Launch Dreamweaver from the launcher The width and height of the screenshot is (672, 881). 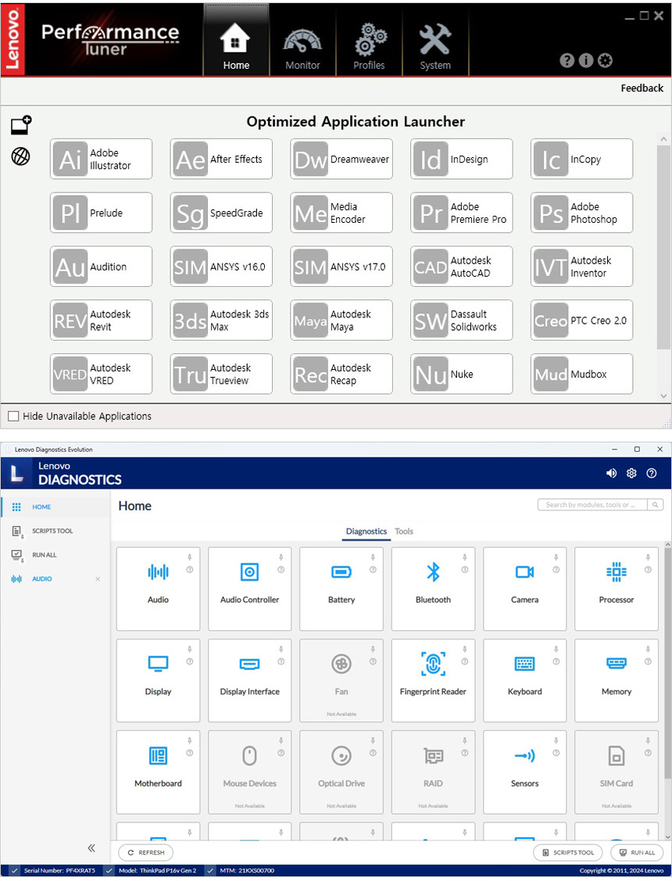[x=341, y=159]
